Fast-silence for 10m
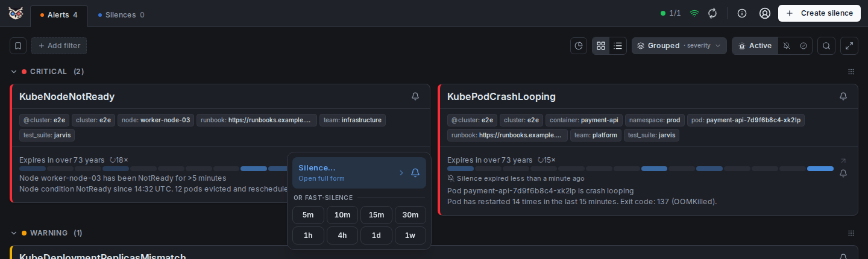This screenshot has width=868, height=259. [x=342, y=215]
